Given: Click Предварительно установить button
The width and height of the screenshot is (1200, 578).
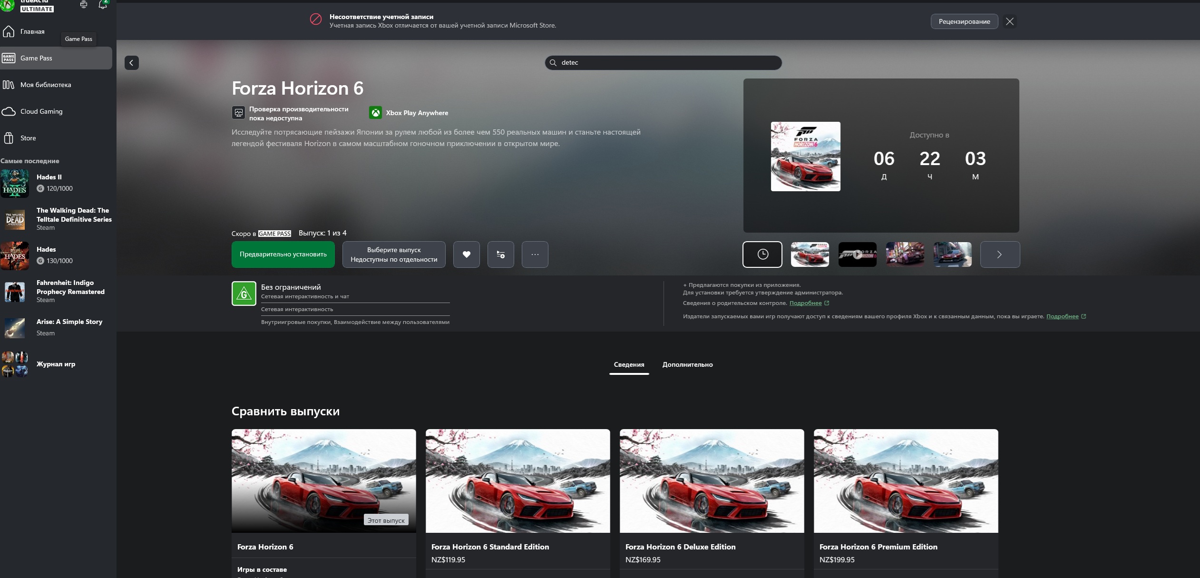Looking at the screenshot, I should click(283, 255).
